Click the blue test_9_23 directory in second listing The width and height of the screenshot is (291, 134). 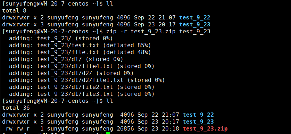coord(198,122)
